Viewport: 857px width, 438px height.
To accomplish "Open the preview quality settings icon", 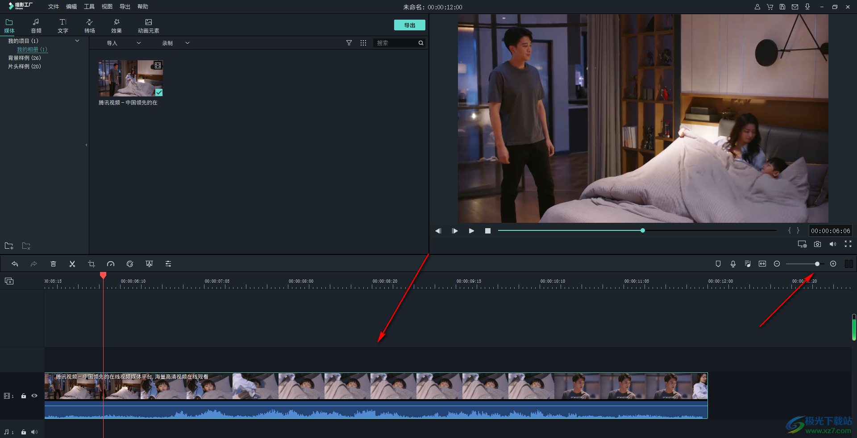I will tap(802, 244).
